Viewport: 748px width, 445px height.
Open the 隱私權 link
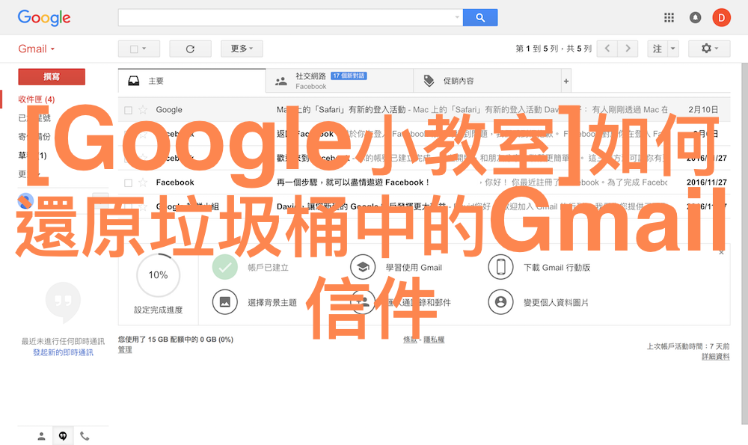[x=434, y=340]
